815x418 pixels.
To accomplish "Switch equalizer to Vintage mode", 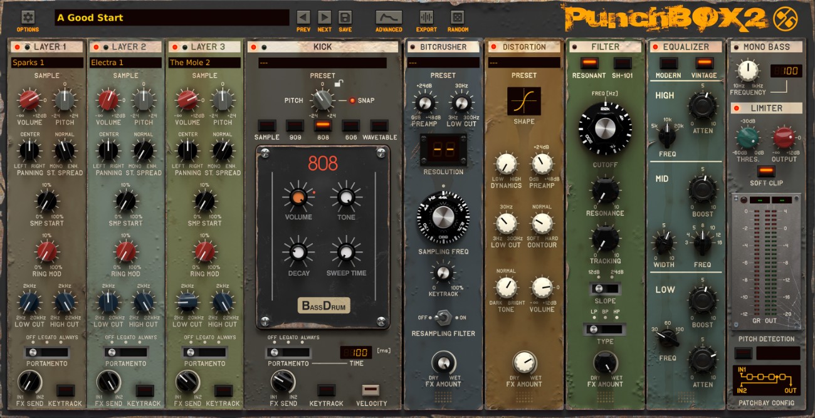I will point(704,63).
